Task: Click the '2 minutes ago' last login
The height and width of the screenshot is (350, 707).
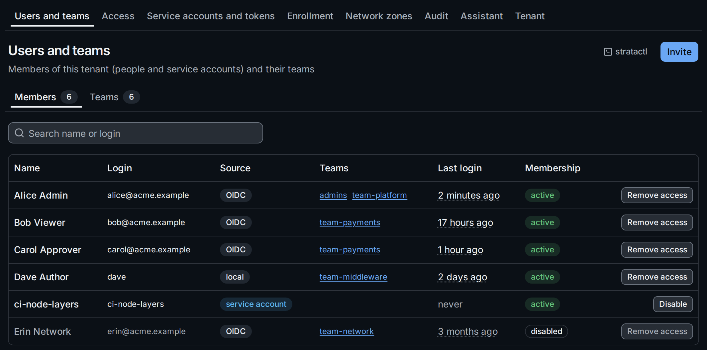Action: [x=468, y=195]
